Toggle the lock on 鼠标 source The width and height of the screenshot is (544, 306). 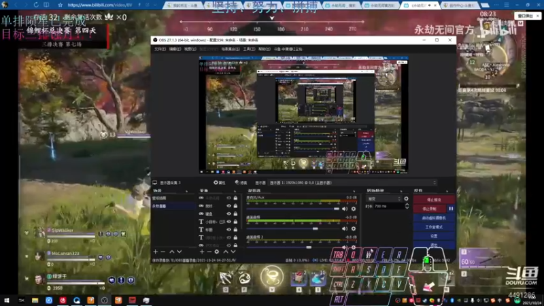tap(235, 206)
